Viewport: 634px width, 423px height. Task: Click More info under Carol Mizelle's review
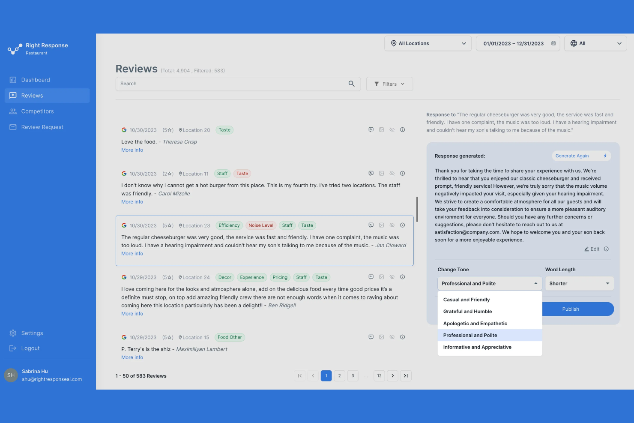click(132, 201)
